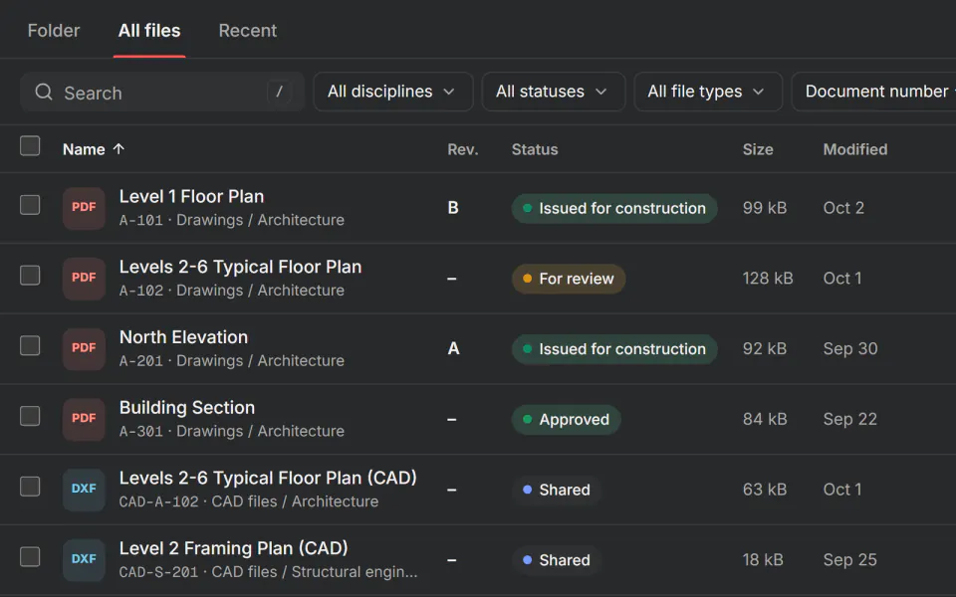The width and height of the screenshot is (956, 597).
Task: Check the Levels 2-6 Typical Floor Plan (CAD) checkbox
Action: click(x=30, y=487)
